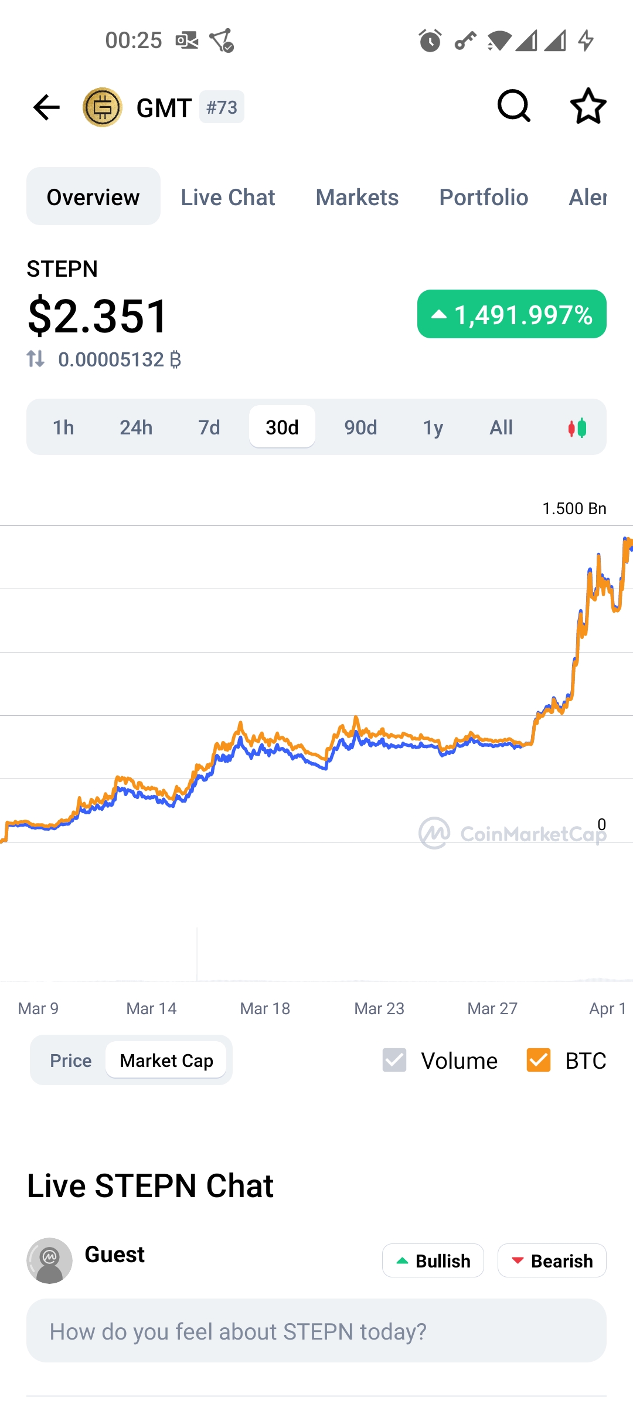Tap the alarm icon in status bar
Screen dimensions: 633x1407
pyautogui.click(x=430, y=40)
